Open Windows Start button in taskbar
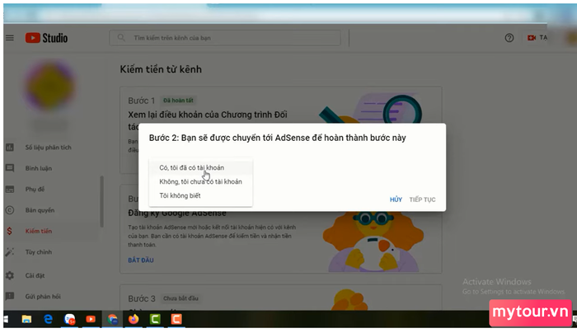The width and height of the screenshot is (577, 333). 6,319
